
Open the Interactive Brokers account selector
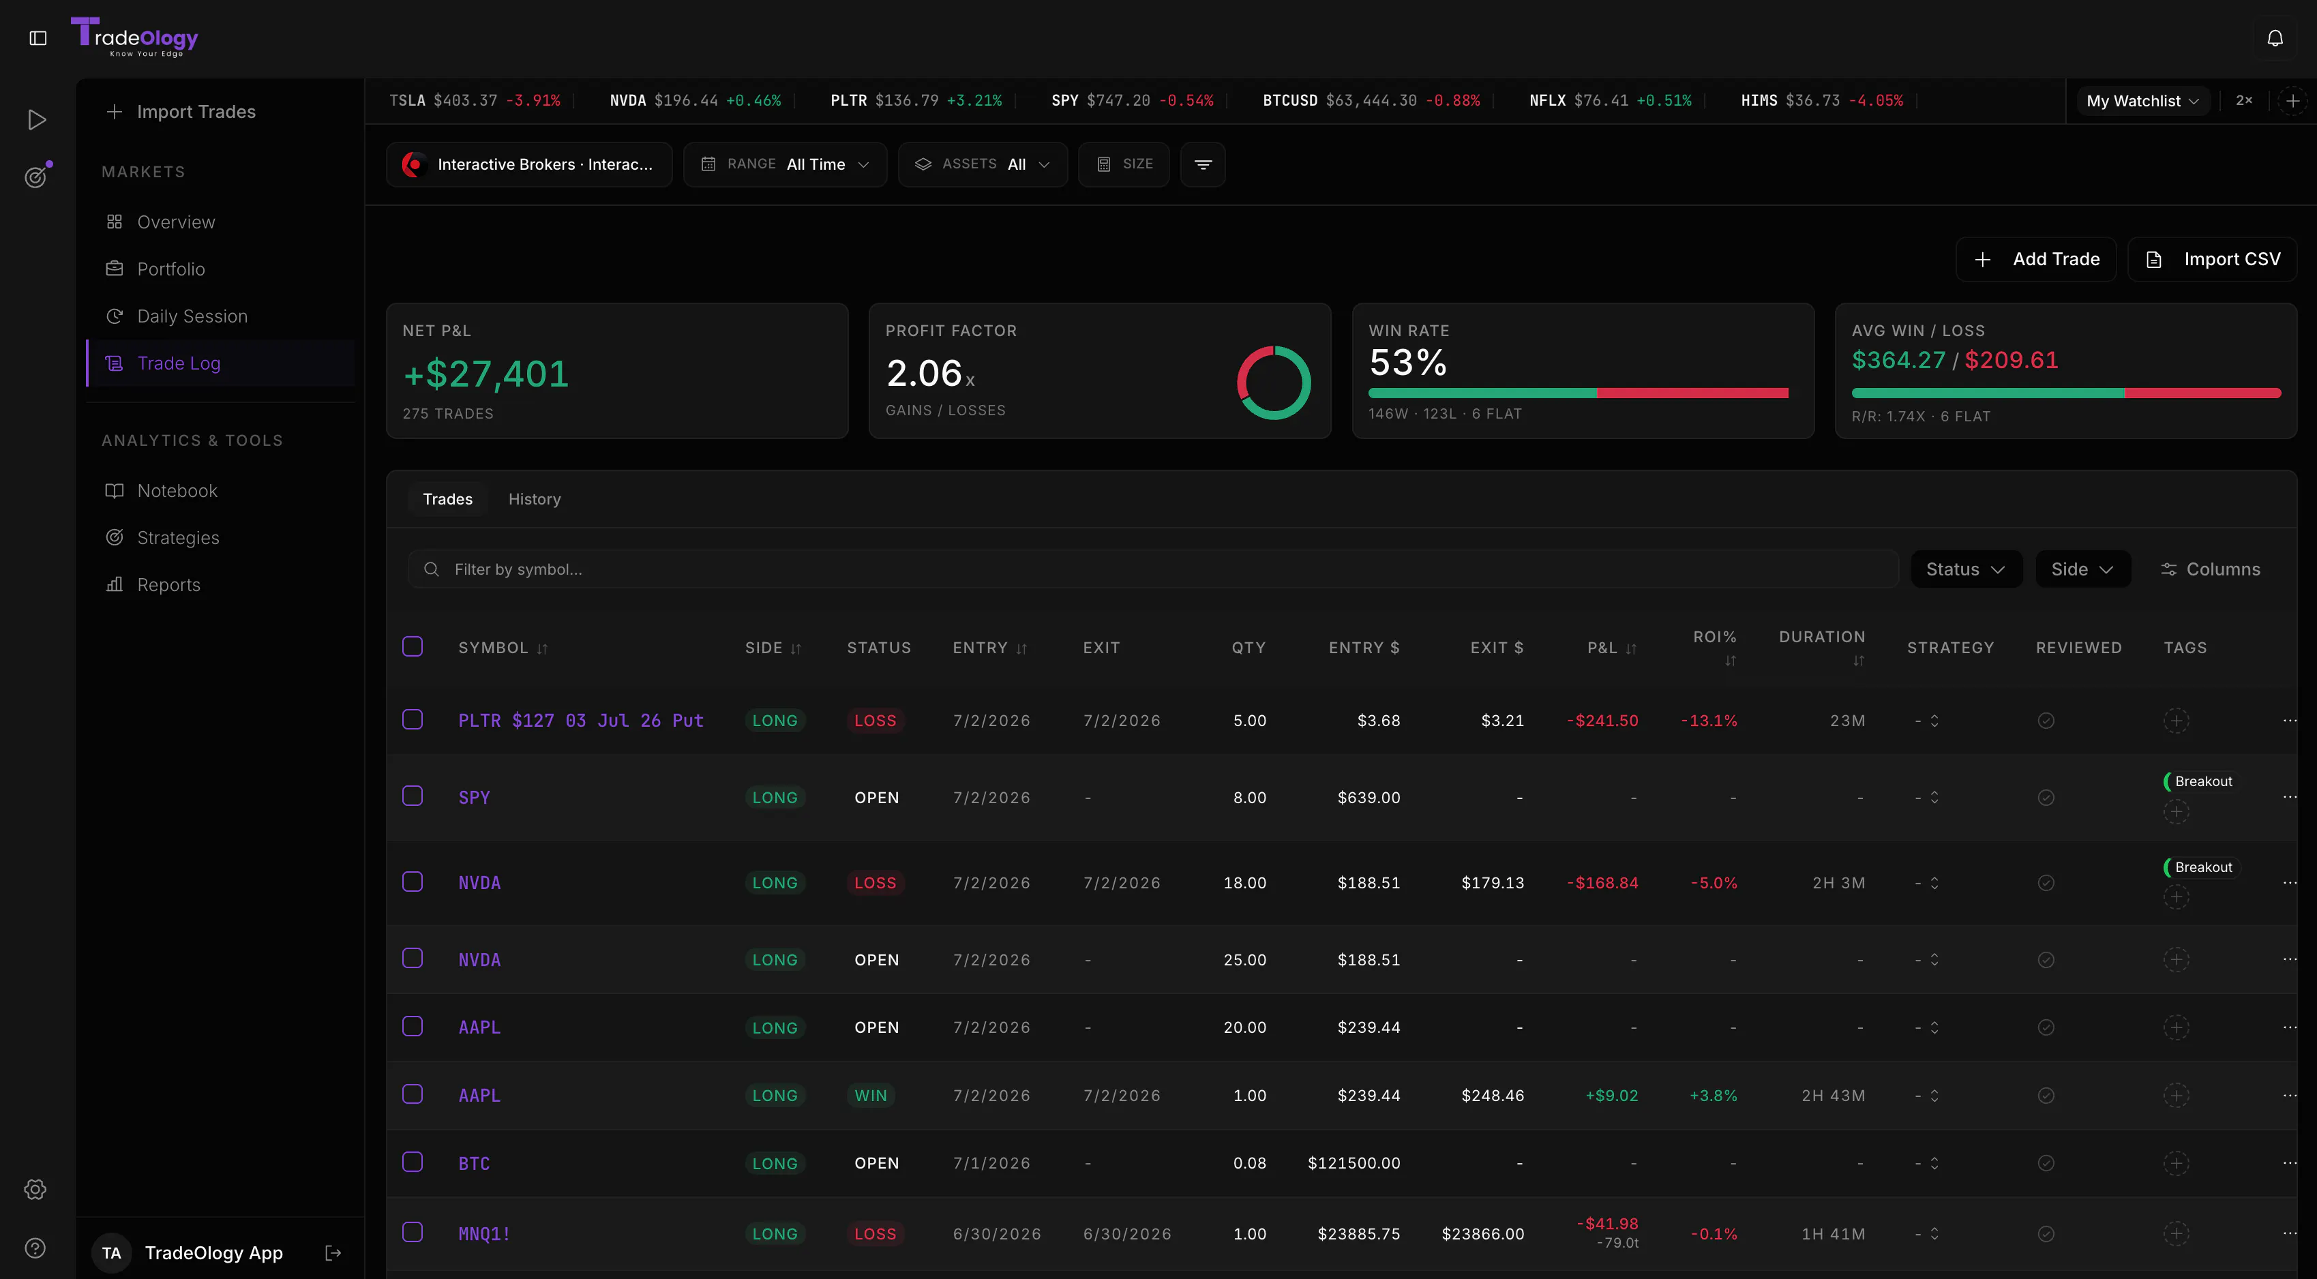529,164
